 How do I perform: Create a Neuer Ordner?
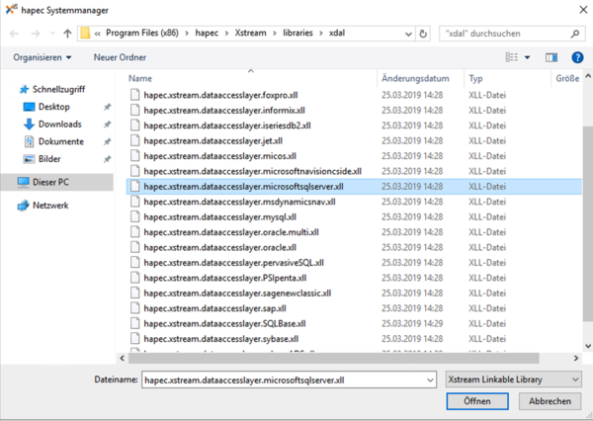pyautogui.click(x=120, y=57)
